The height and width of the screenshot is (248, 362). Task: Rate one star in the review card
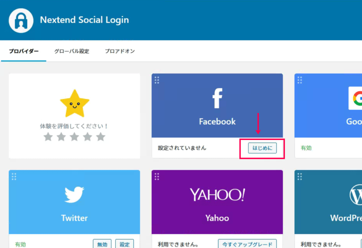pyautogui.click(x=48, y=137)
